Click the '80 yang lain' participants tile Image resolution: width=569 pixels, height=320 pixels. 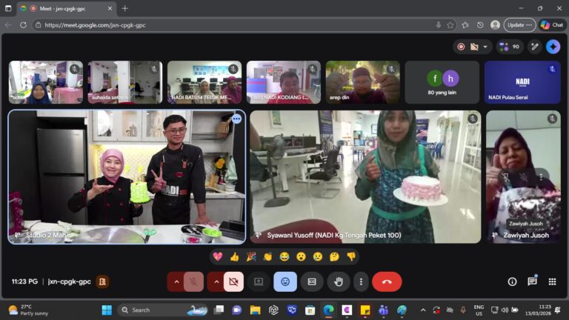442,82
